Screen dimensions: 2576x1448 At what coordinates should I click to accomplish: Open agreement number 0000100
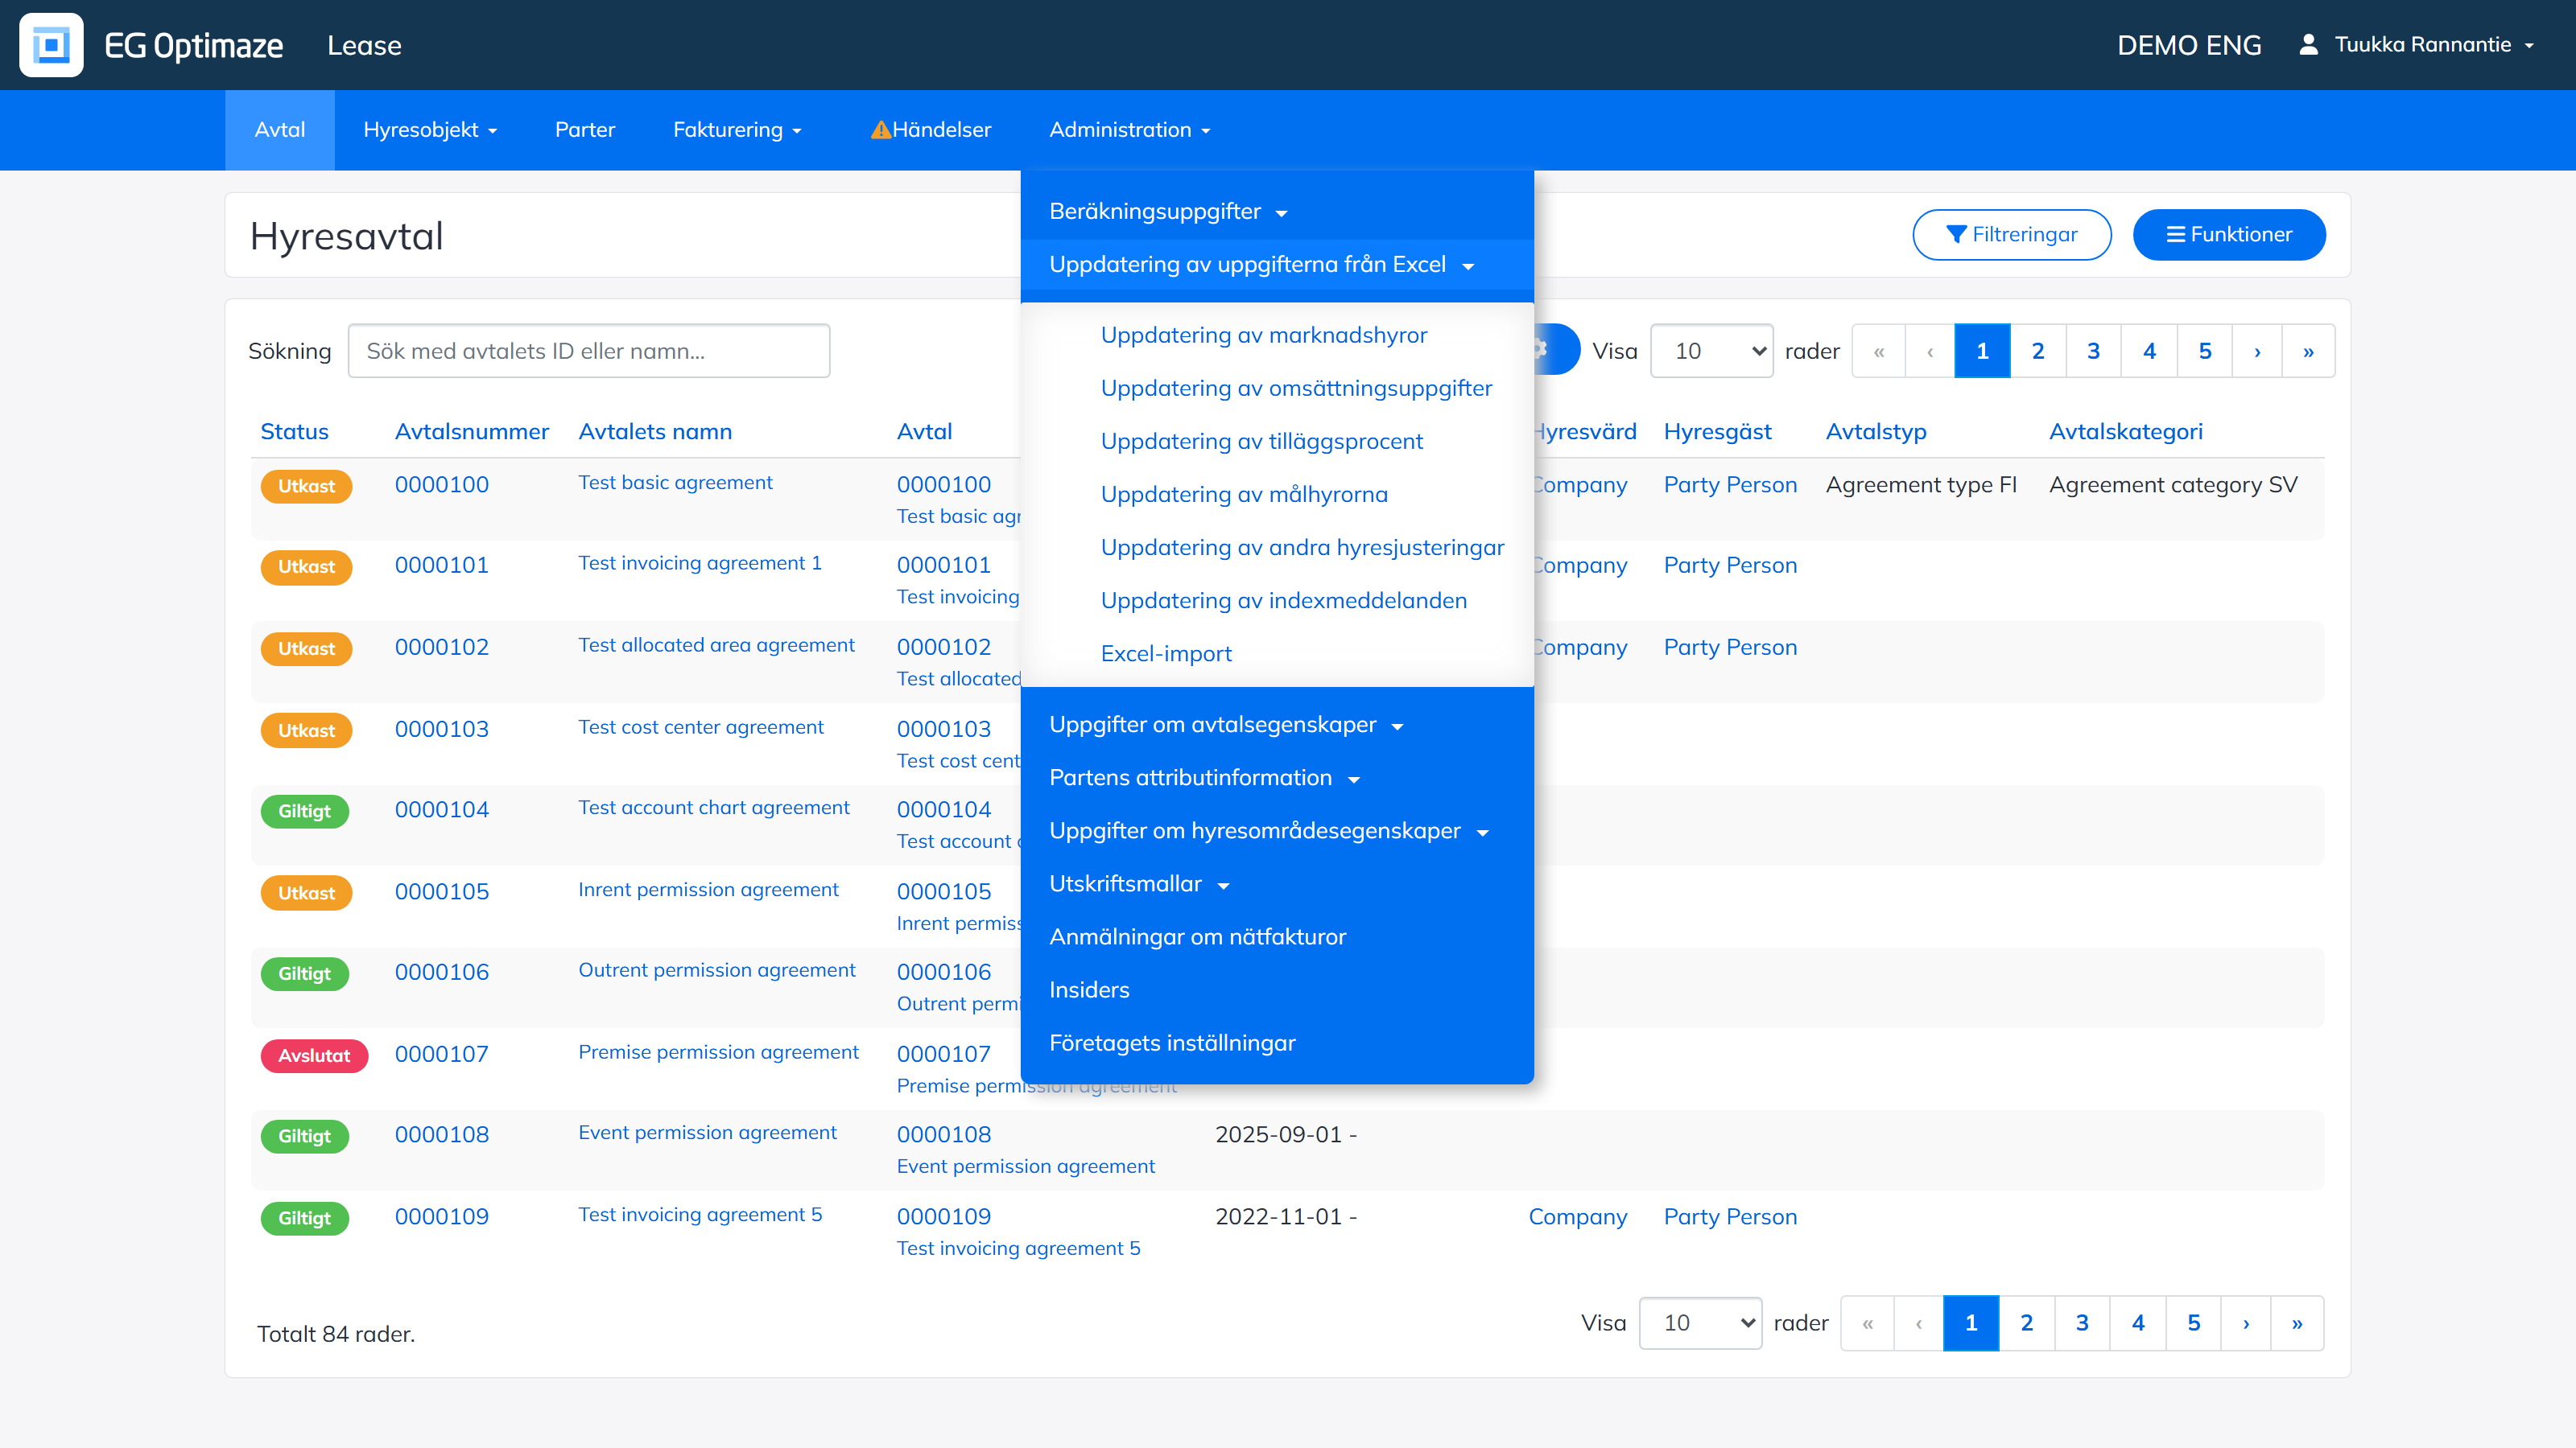click(442, 484)
